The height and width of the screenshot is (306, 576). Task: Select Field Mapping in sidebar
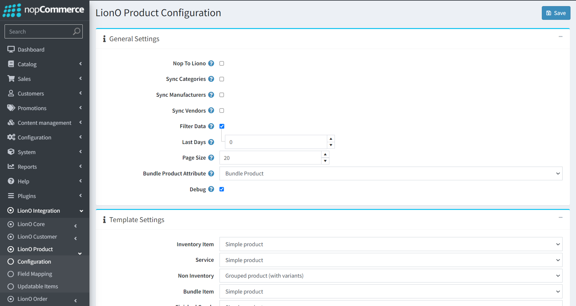pyautogui.click(x=45, y=274)
